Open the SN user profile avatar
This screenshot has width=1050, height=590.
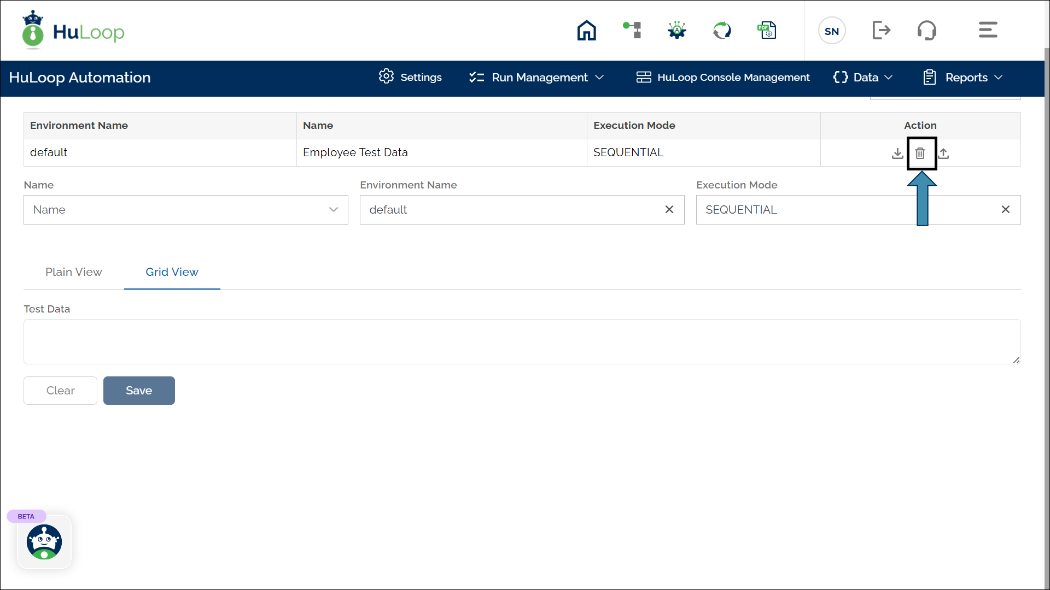(x=832, y=31)
